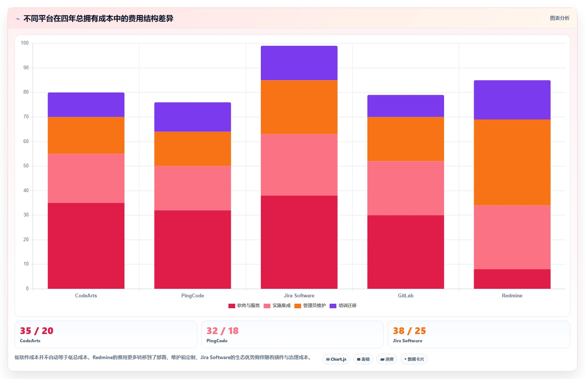Click the 图表分析 label in the header
Viewport: 585px width, 379px height.
(x=560, y=18)
